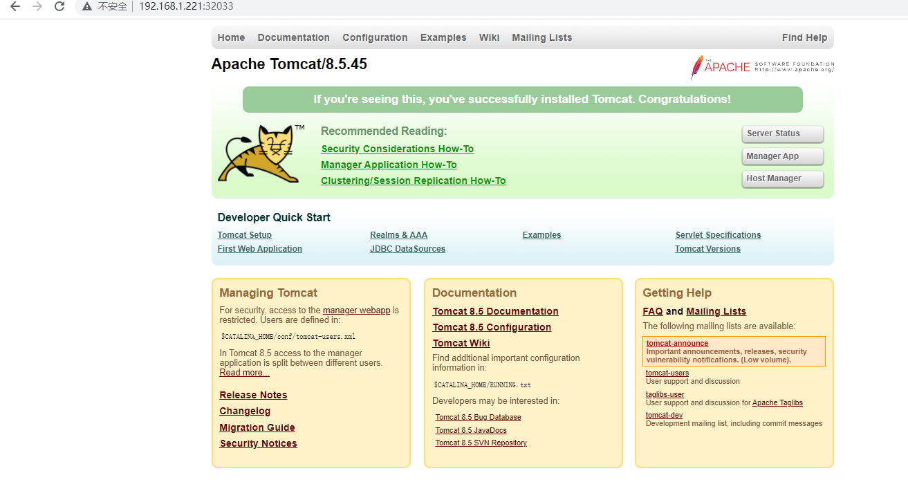Click the Documentation box heading
Image resolution: width=908 pixels, height=482 pixels.
[474, 293]
